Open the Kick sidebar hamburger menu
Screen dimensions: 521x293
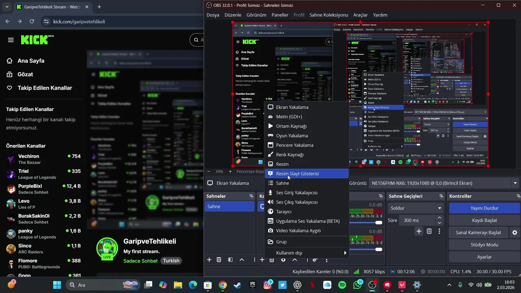11,40
